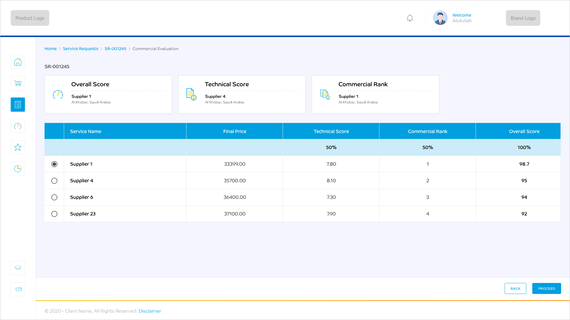Open the Disclaimer footer link
570x320 pixels.
[150, 311]
